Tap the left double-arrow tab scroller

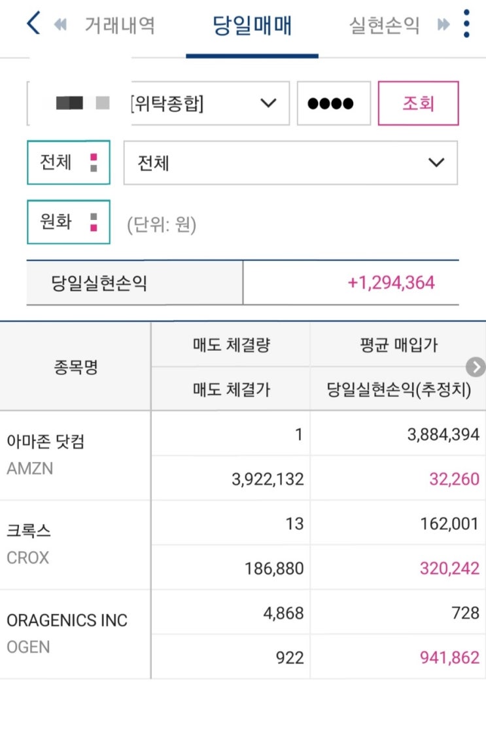61,26
